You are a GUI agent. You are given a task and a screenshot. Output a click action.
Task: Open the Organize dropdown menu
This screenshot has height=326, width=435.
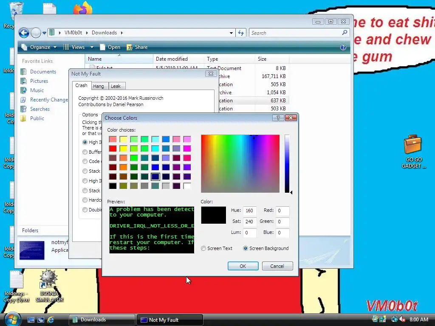(x=39, y=47)
